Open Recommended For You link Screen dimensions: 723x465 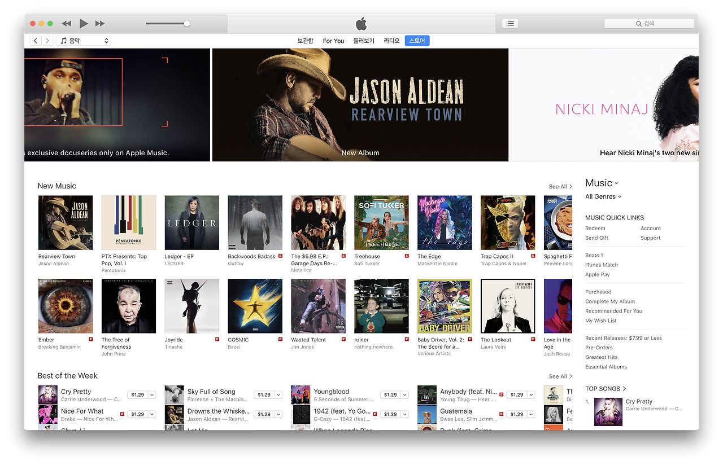pos(613,312)
